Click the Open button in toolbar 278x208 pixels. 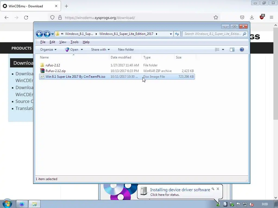click(72, 50)
